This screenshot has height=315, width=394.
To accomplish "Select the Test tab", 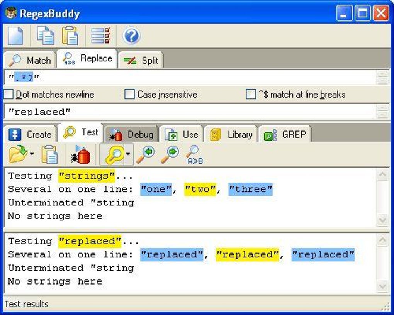I will tap(80, 132).
